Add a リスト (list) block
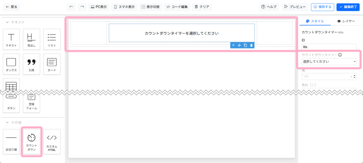Viewport: 363px width, 163px height. click(52, 39)
